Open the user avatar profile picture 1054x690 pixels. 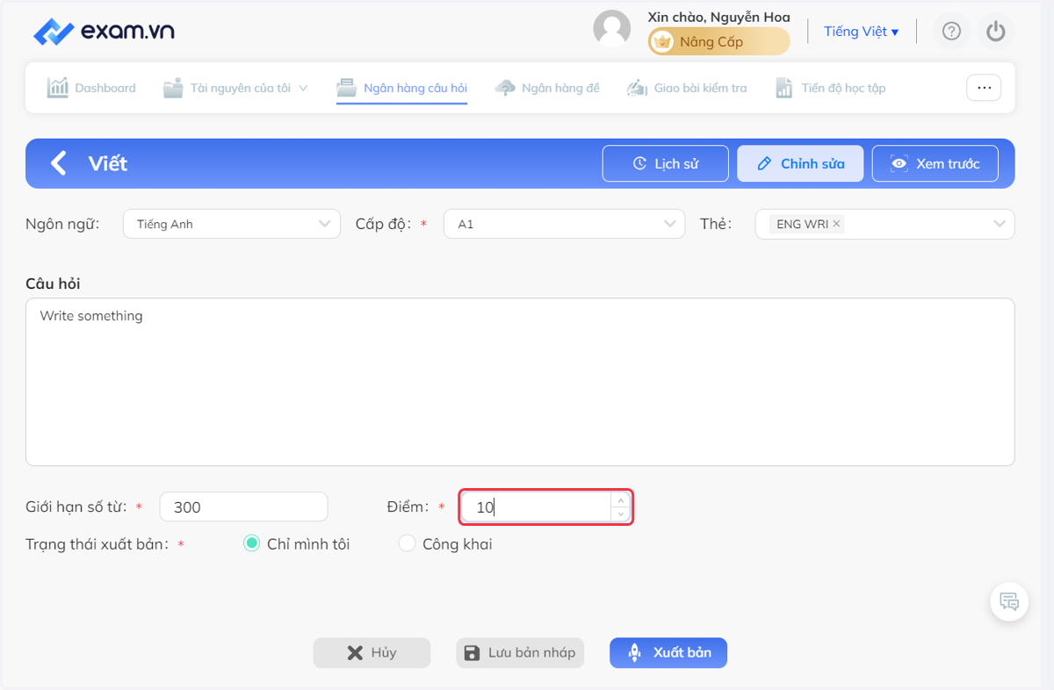(x=612, y=29)
